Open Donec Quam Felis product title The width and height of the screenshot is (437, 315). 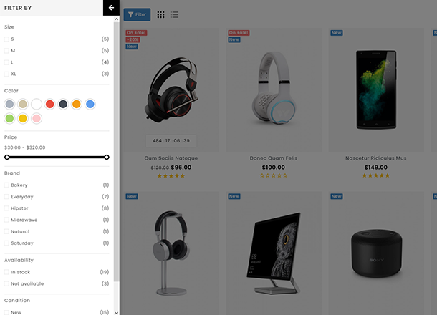click(x=274, y=158)
